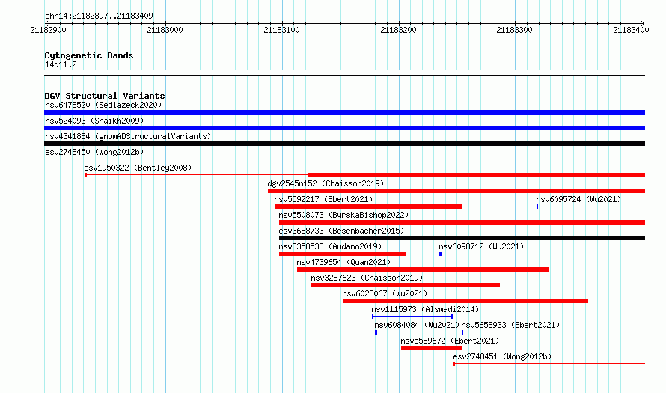666x393 pixels.
Task: Click the dgv2545n152 red variant bar
Action: point(456,191)
